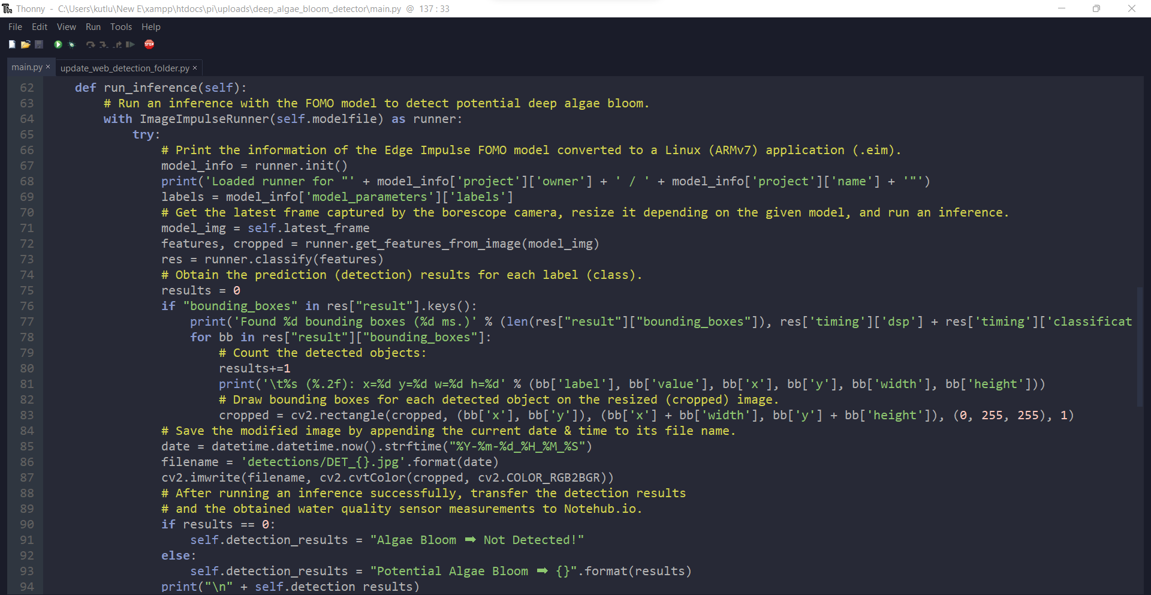Open the Run menu
This screenshot has height=595, width=1151.
coord(92,26)
